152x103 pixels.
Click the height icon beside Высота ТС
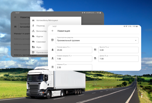[95, 50]
